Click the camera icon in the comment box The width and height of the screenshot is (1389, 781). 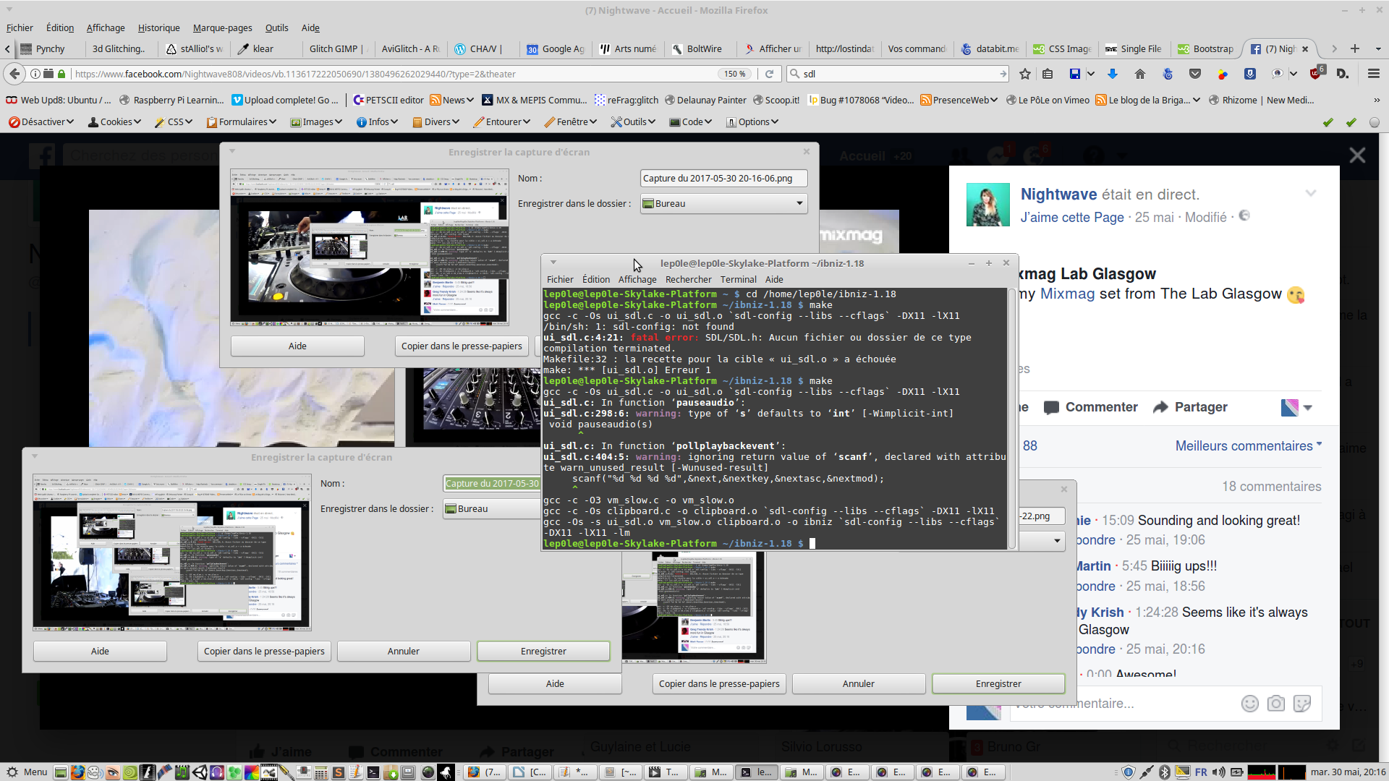point(1276,704)
